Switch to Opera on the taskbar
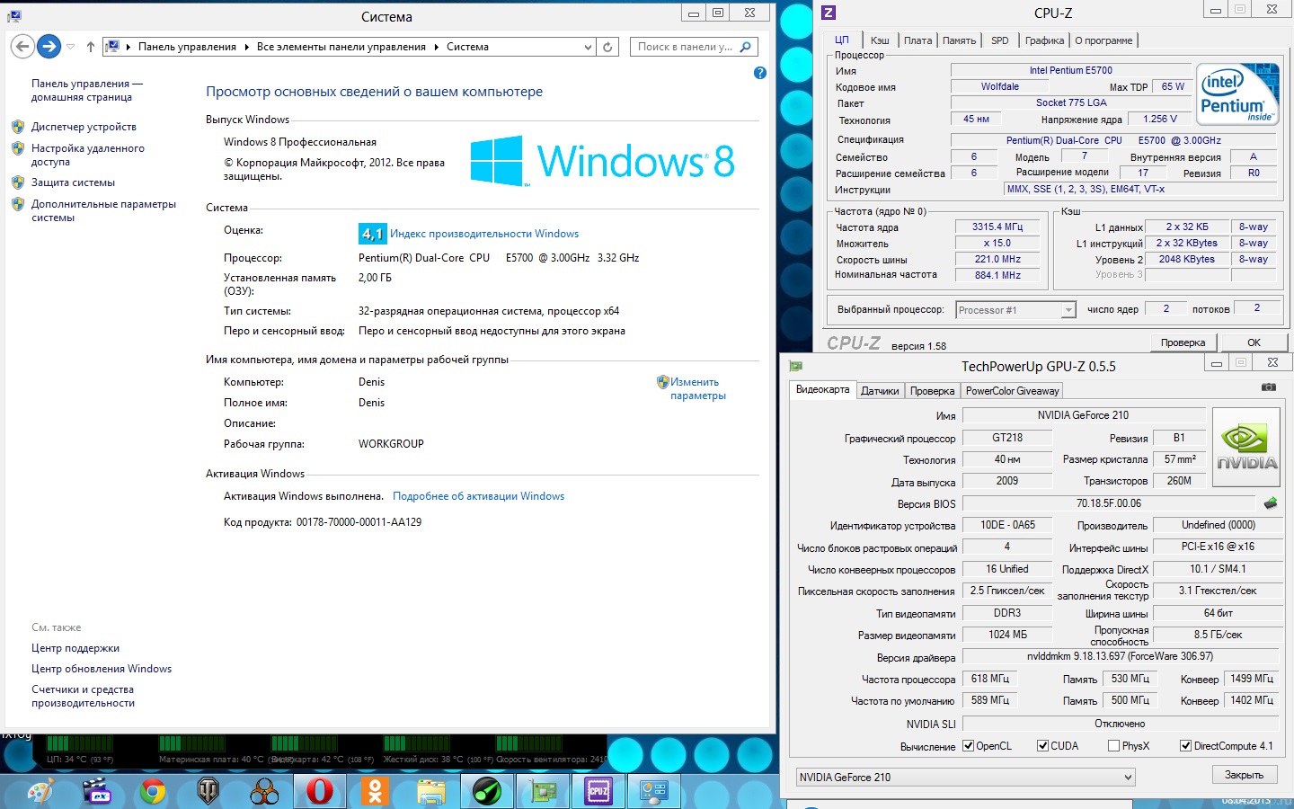The image size is (1294, 809). point(320,792)
